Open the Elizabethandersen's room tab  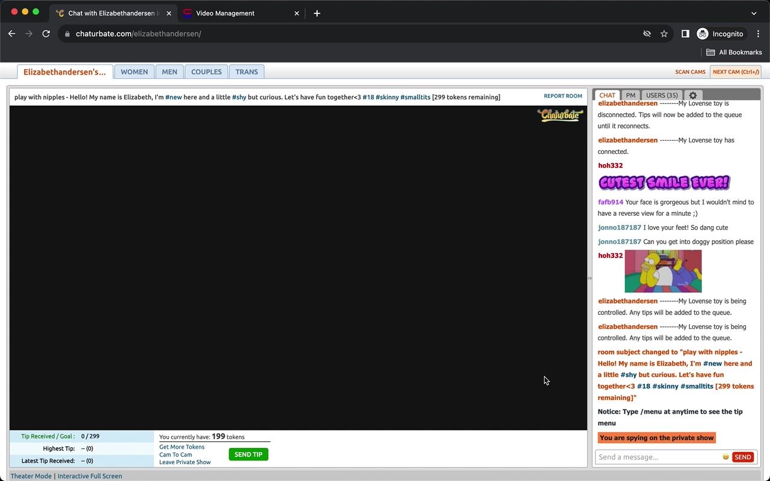pos(65,72)
